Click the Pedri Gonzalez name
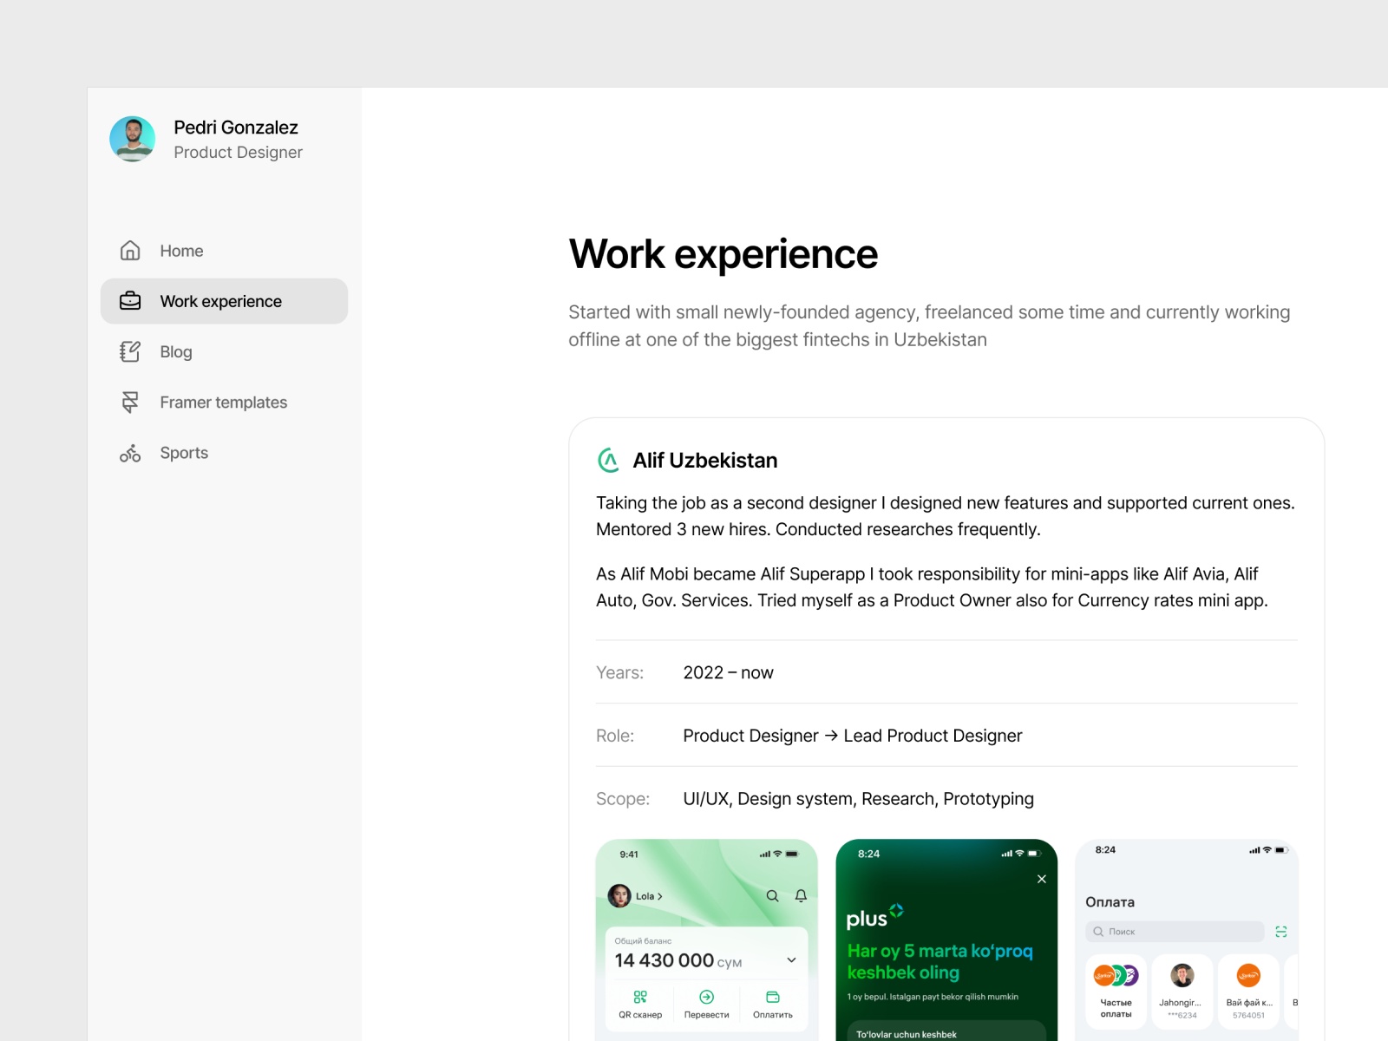 coord(236,128)
